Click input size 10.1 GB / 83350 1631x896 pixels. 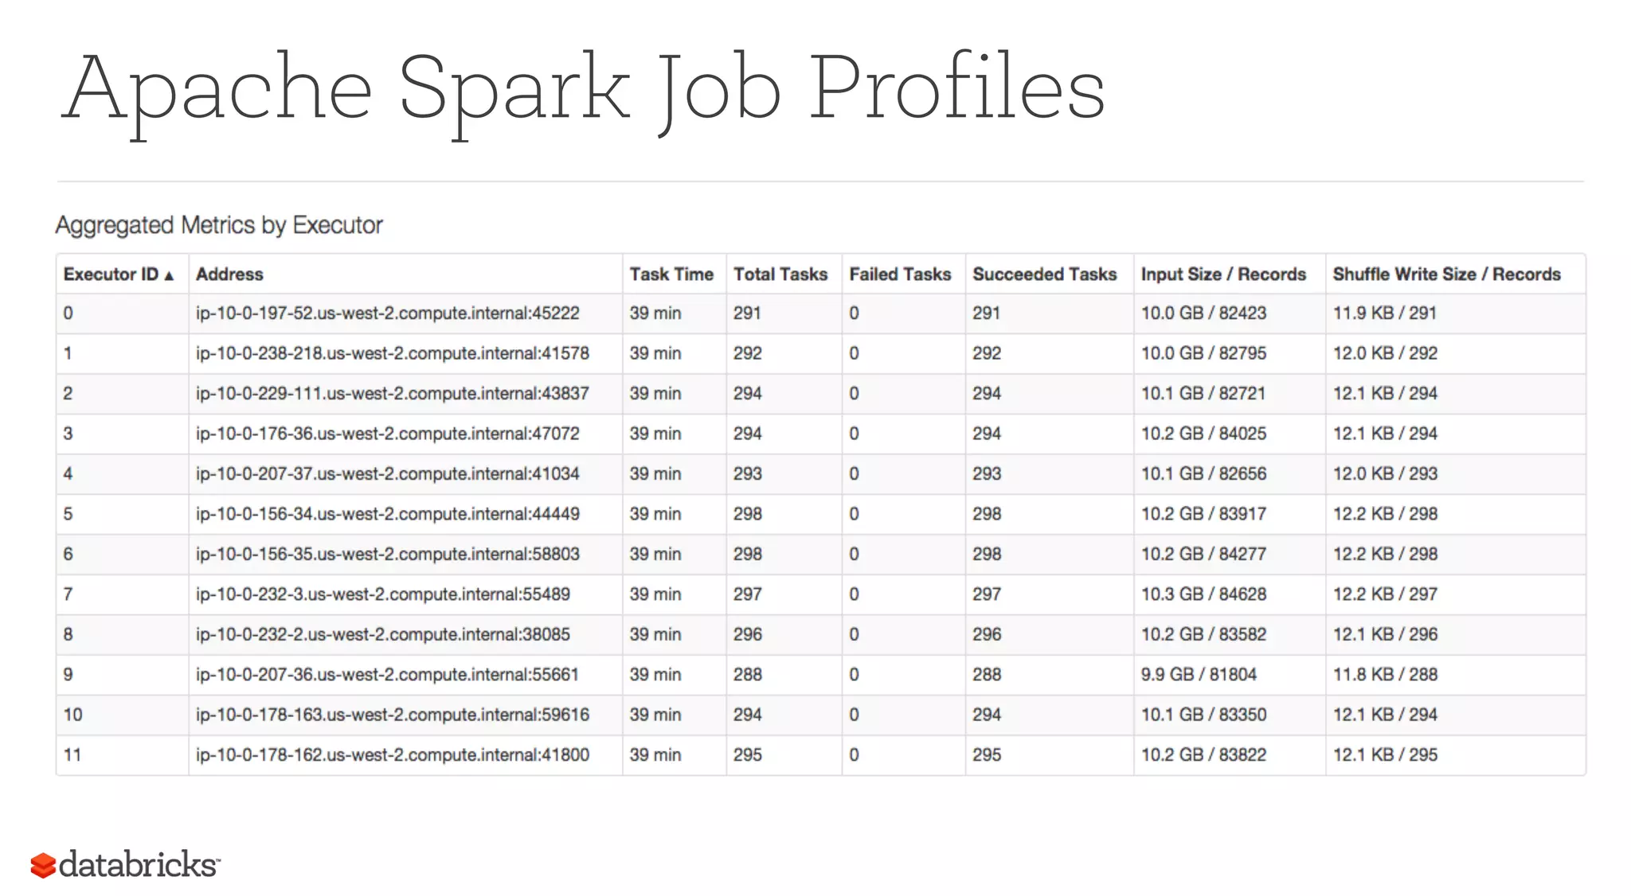1203,715
